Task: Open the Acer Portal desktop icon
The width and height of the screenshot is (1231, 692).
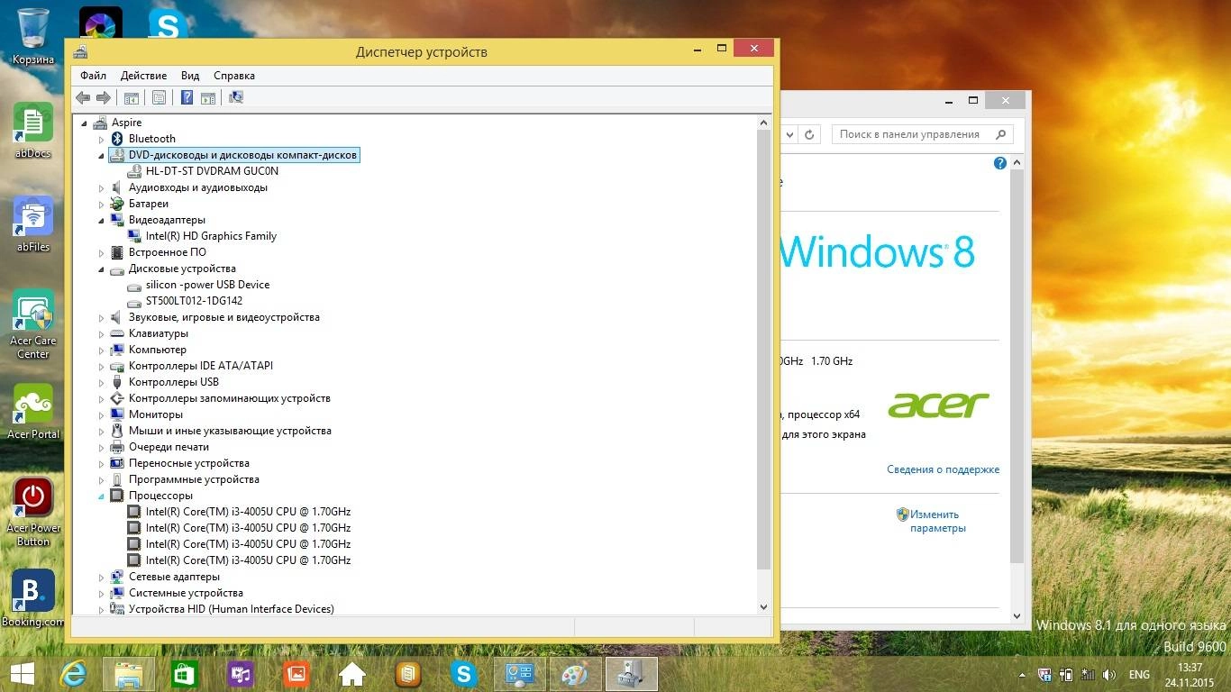Action: point(33,411)
